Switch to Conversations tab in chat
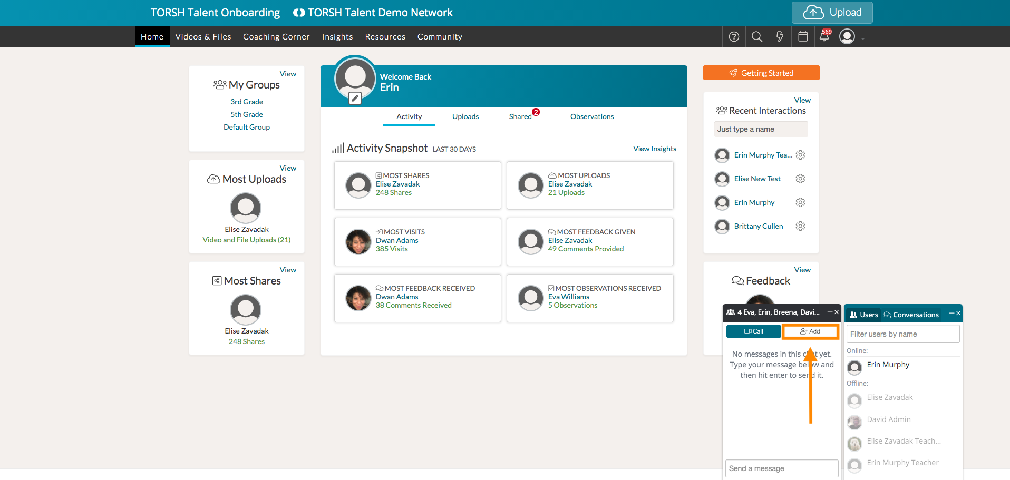Viewport: 1010px width, 480px height. pos(911,315)
